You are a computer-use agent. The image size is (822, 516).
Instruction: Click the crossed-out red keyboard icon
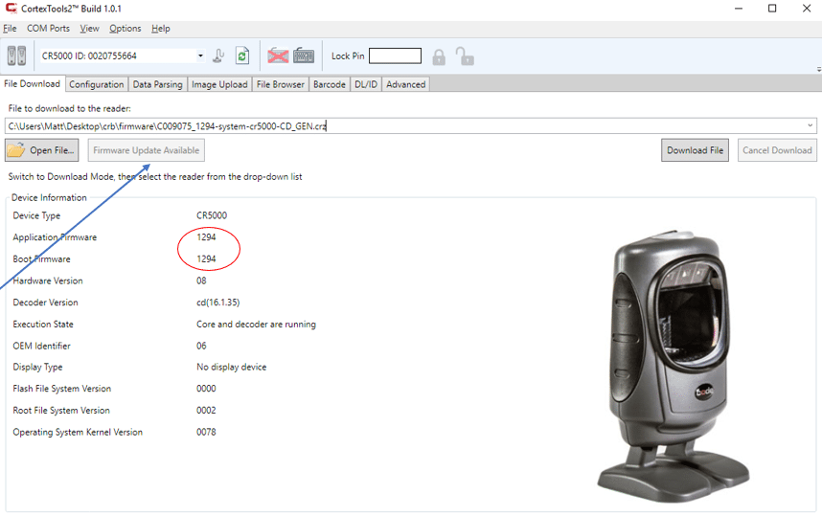point(278,56)
